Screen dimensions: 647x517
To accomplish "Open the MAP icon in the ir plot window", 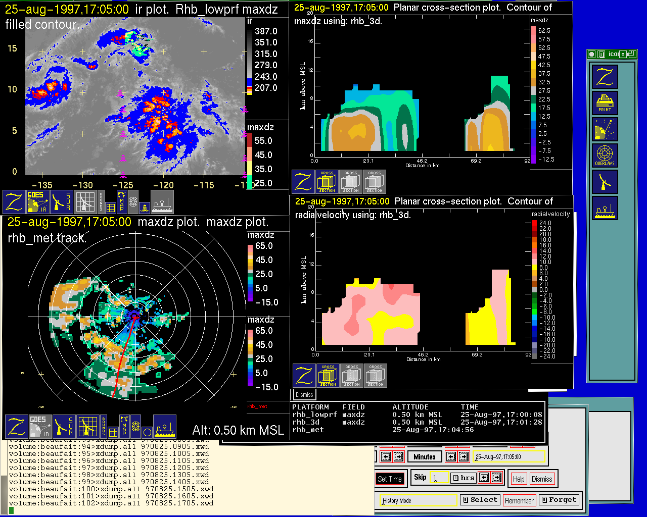I will point(121,201).
